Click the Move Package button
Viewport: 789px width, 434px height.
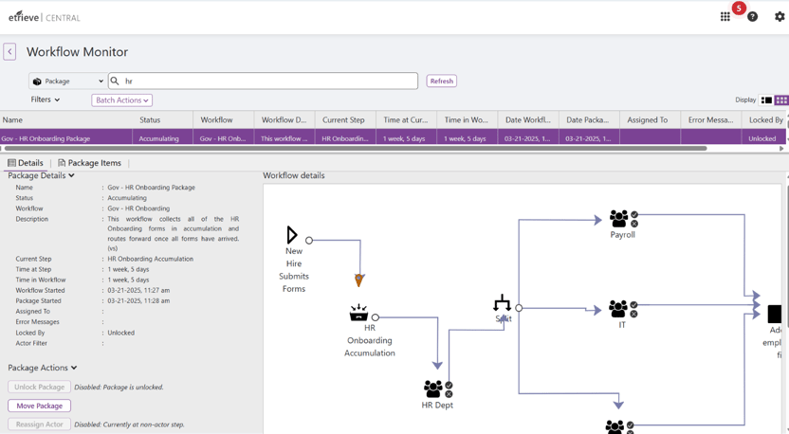tap(39, 406)
